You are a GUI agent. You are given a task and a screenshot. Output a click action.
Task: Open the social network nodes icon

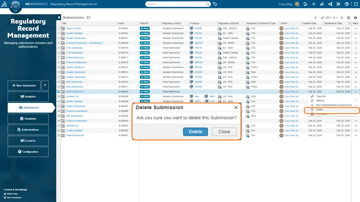(x=330, y=4)
